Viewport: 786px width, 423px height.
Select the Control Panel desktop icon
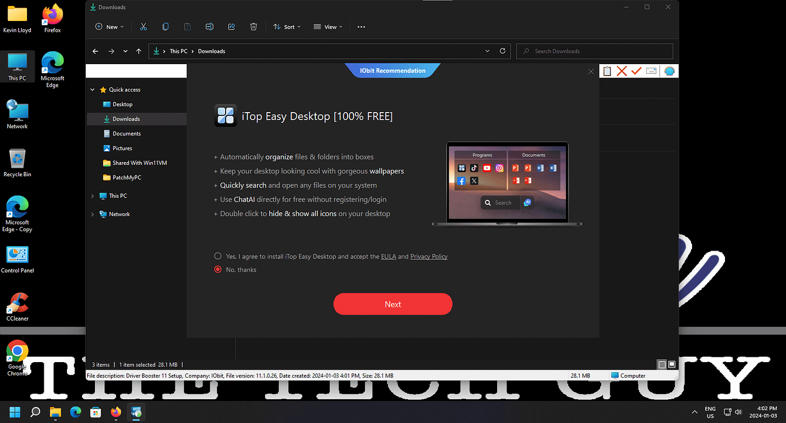pos(17,259)
